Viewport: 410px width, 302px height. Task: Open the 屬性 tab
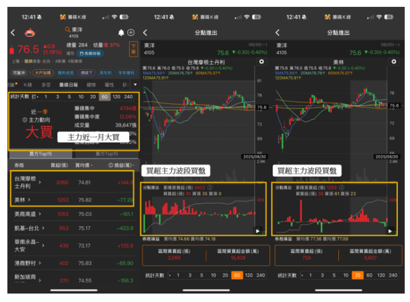click(109, 85)
